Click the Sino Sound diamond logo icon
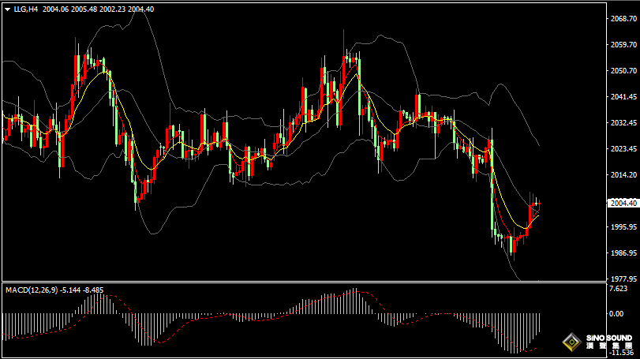The image size is (640, 359). click(571, 343)
